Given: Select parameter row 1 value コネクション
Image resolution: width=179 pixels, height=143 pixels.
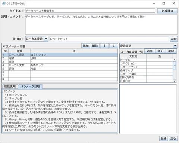Looking at the screenshot, I should (74, 55).
